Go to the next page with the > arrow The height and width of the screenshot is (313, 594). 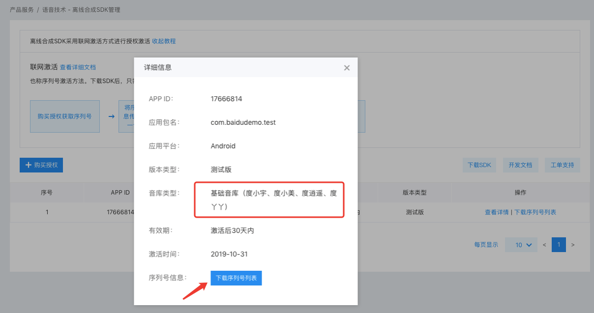tap(573, 245)
